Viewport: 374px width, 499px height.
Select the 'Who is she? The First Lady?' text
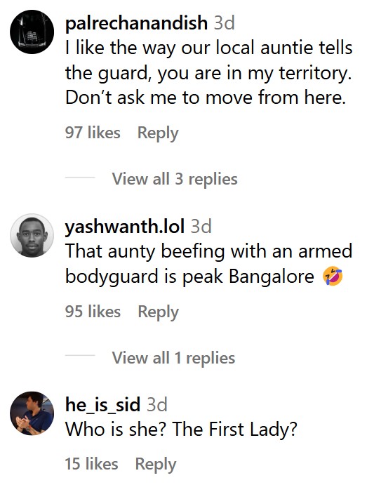point(181,430)
